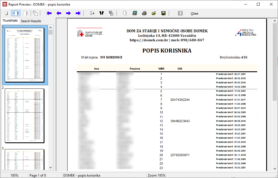Open text search with binoculars icon
278x178 pixels.
point(102,13)
